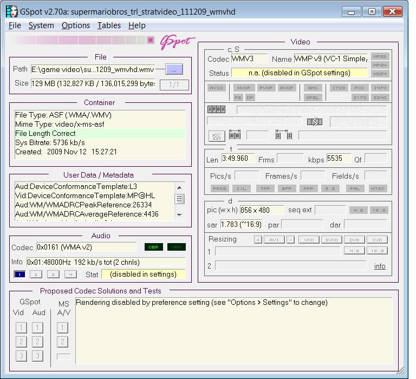This screenshot has height=379, width=416.
Task: Open the Tables menu
Action: point(109,25)
